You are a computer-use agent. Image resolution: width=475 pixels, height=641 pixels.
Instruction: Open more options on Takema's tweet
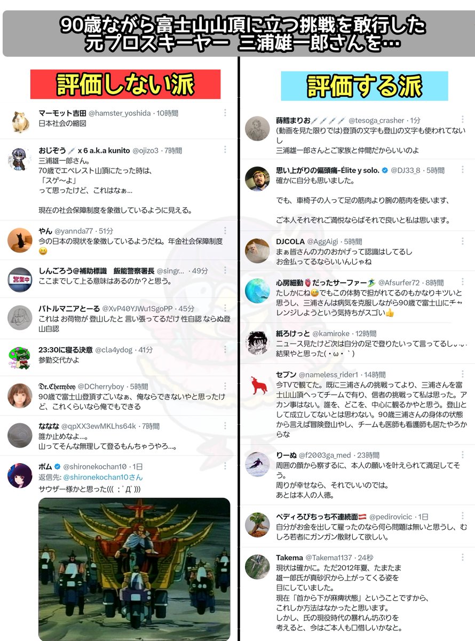463,557
